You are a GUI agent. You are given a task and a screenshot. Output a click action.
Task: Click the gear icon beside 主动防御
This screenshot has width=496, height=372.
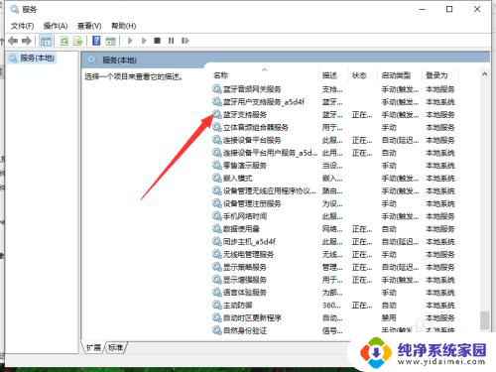pos(217,305)
